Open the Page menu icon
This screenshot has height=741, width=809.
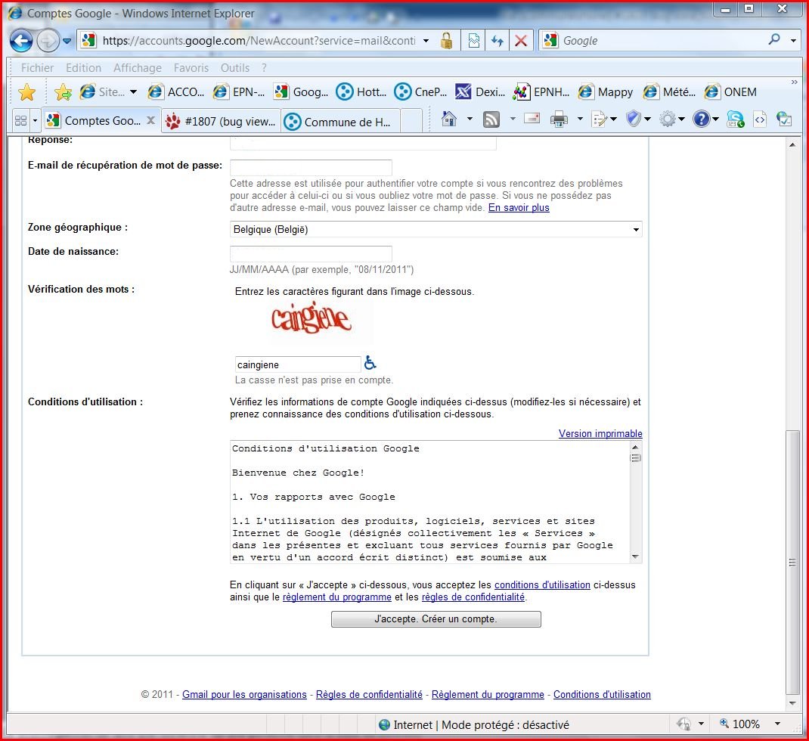click(604, 119)
